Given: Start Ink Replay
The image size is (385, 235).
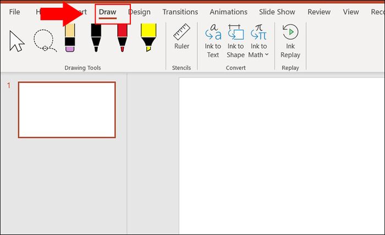Looking at the screenshot, I should pyautogui.click(x=290, y=41).
